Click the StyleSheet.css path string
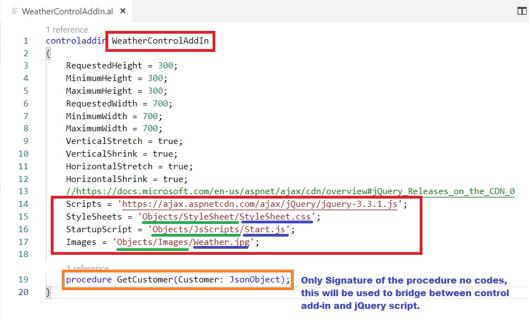 tap(228, 217)
